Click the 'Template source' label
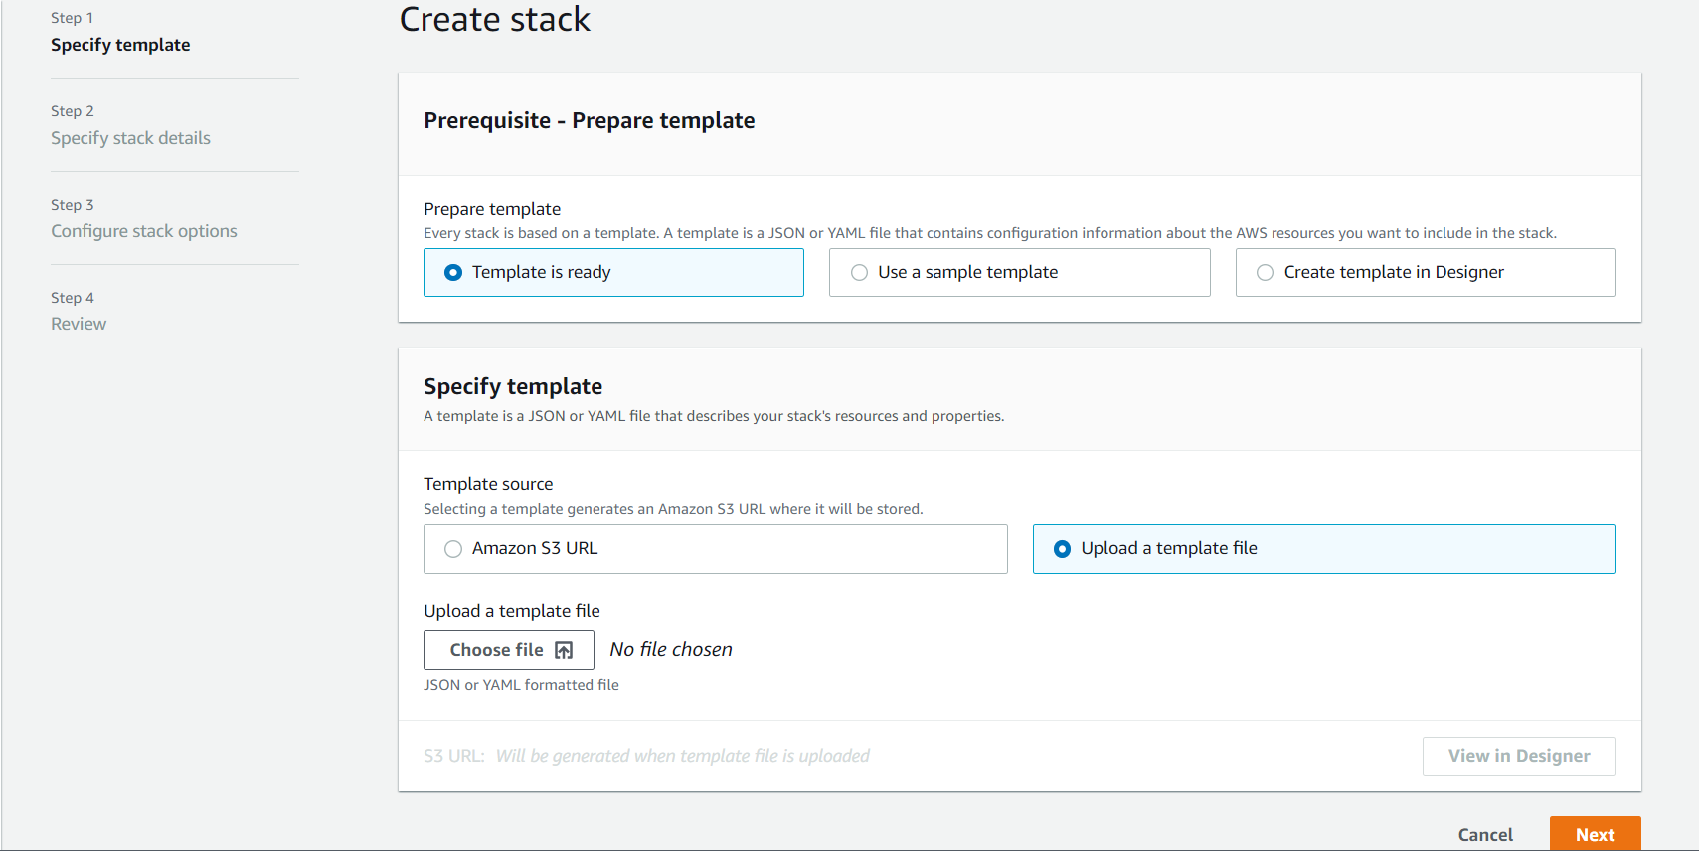The height and width of the screenshot is (851, 1699). click(x=488, y=484)
